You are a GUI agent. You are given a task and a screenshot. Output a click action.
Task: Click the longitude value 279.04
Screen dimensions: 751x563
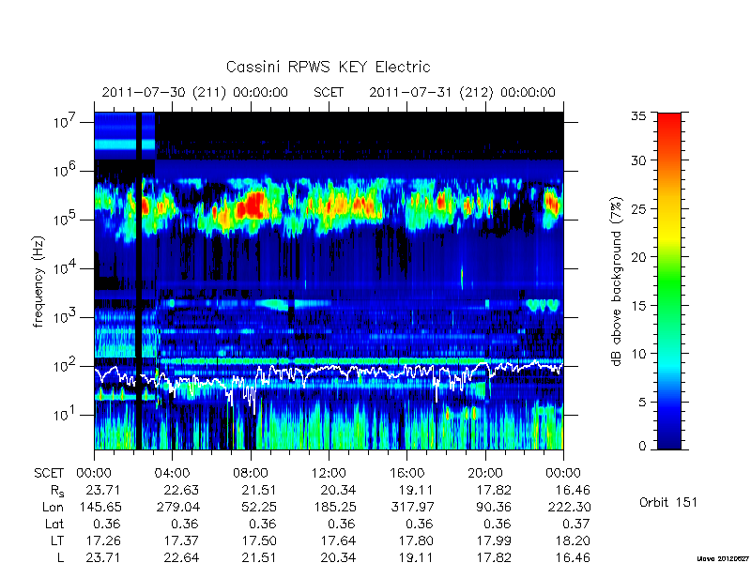click(178, 507)
